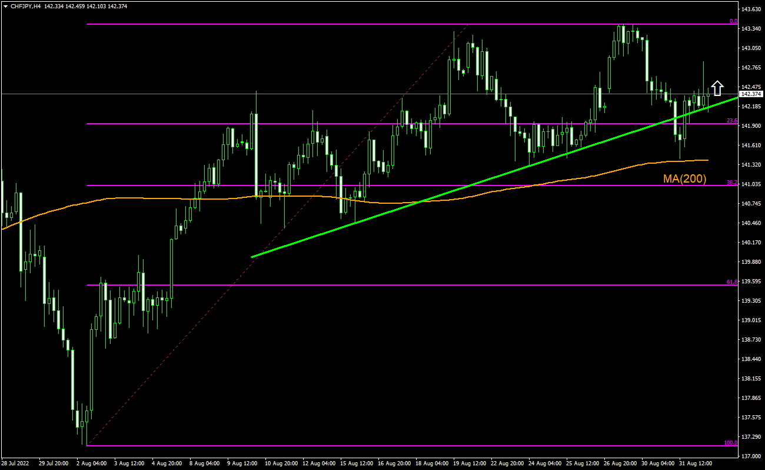Open the dropdown triangle beside CHFJPY,H4 title
Screen dimensions: 765x470
pyautogui.click(x=5, y=6)
